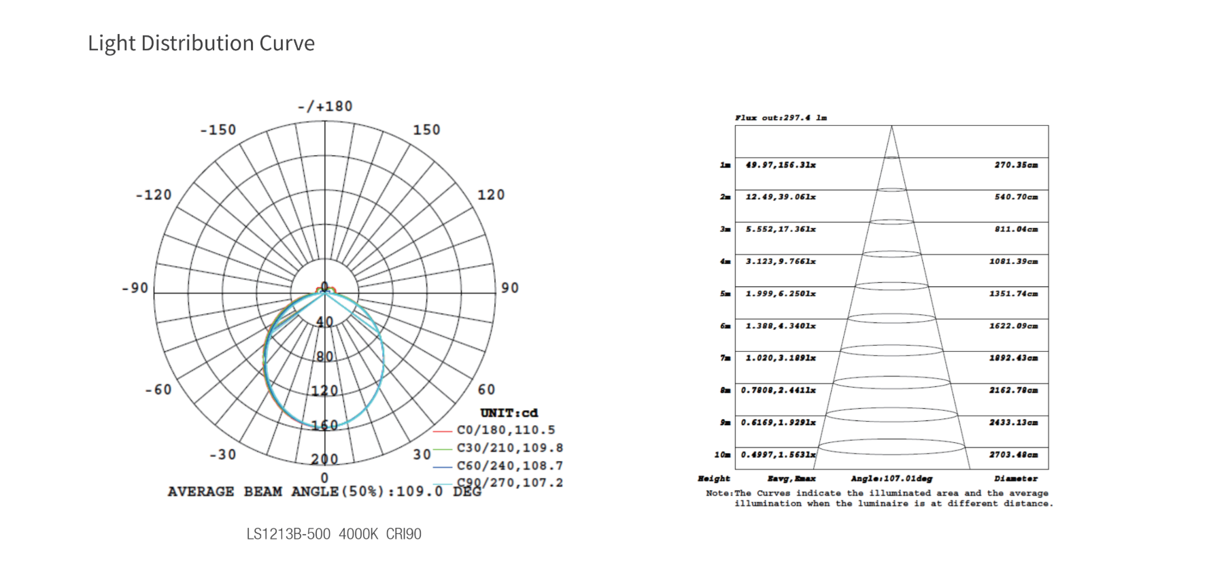Viewport: 1224px width, 585px height.
Task: Click the 'Flux out:297.4 lm' label
Action: (781, 118)
